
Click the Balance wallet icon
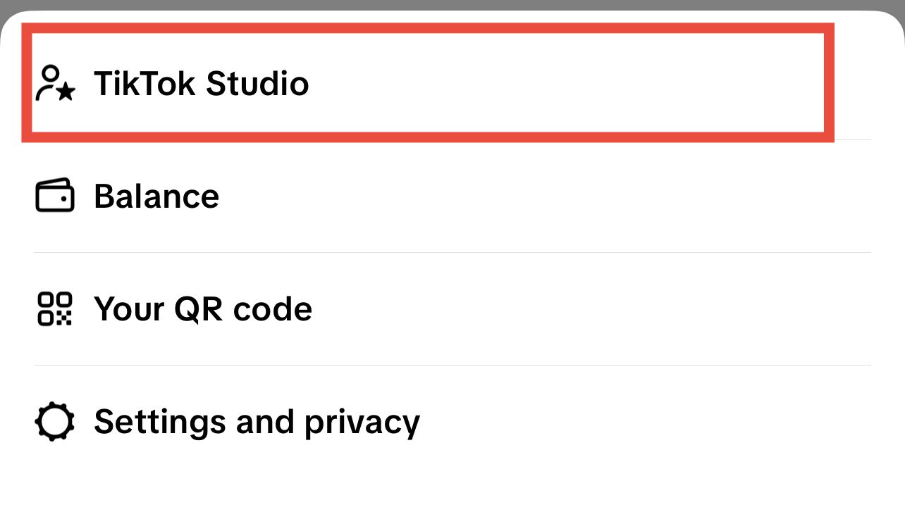coord(55,195)
